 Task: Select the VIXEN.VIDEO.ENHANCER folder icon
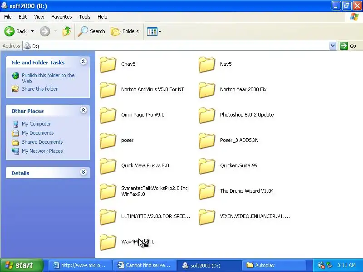pyautogui.click(x=207, y=217)
